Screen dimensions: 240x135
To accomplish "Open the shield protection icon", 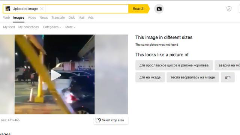I will [x=229, y=9].
